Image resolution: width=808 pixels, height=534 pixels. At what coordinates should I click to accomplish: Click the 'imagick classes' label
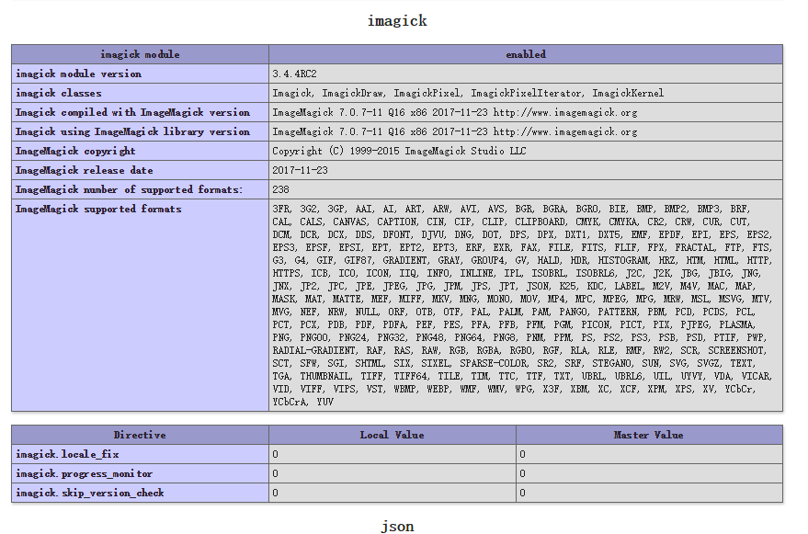pyautogui.click(x=58, y=94)
